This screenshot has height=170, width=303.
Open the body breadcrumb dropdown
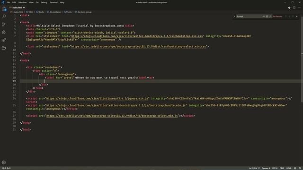(40, 12)
